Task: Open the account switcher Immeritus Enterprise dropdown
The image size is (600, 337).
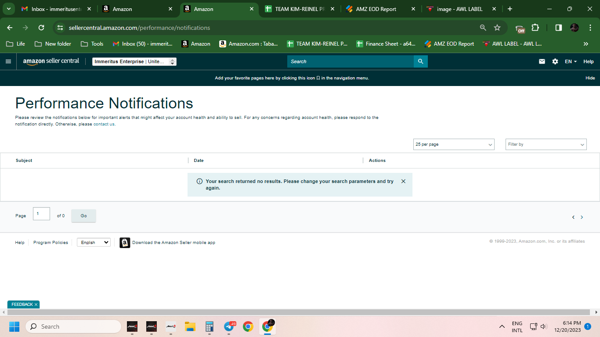Action: point(134,61)
